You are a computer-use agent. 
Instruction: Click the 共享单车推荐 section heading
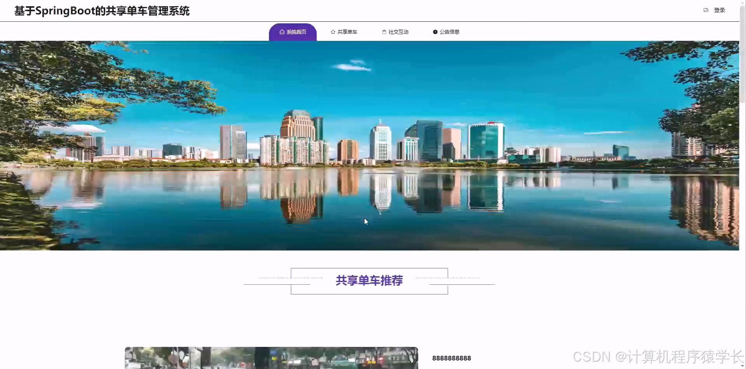[369, 280]
